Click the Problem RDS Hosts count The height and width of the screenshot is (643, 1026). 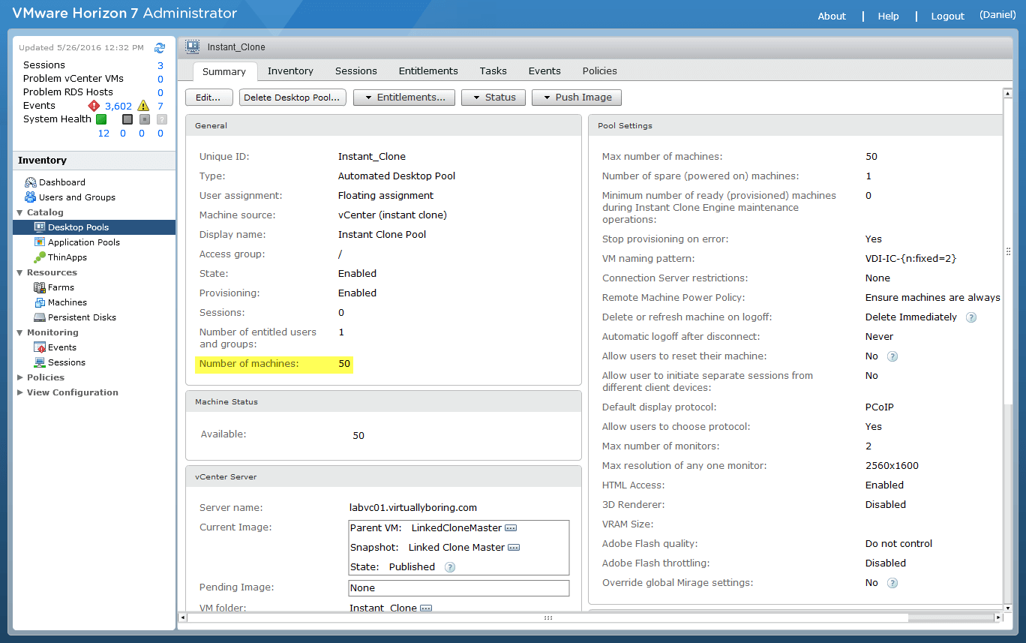coord(160,92)
